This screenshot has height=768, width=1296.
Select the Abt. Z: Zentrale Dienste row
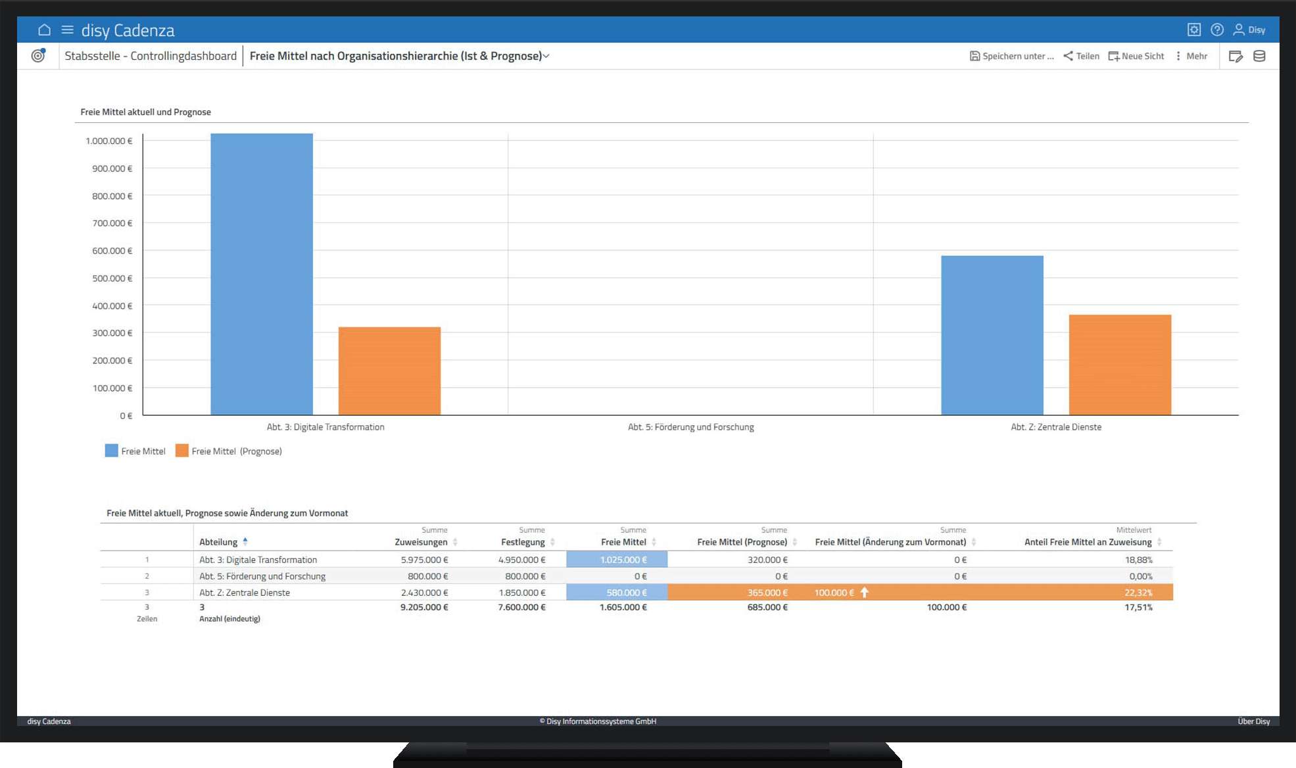(245, 593)
